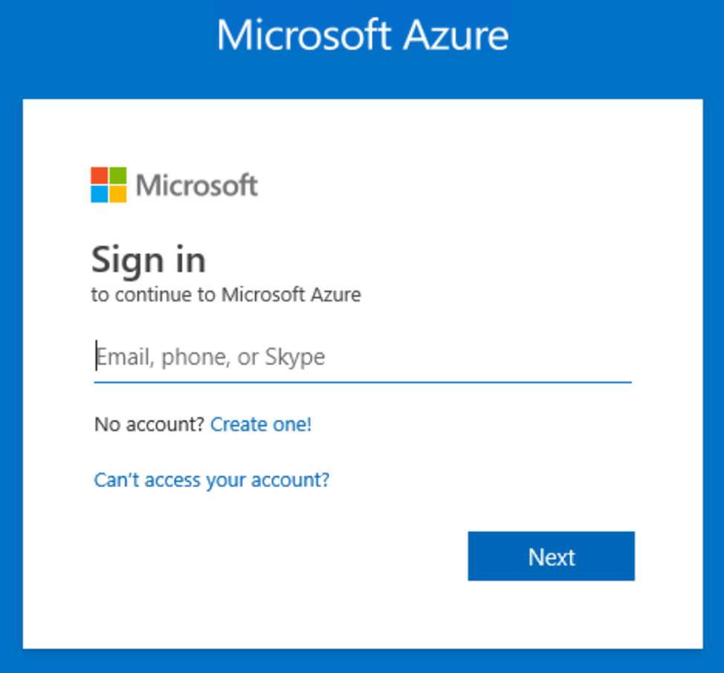Image resolution: width=724 pixels, height=673 pixels.
Task: Click the yellow square of Microsoft logo
Action: pyautogui.click(x=117, y=194)
